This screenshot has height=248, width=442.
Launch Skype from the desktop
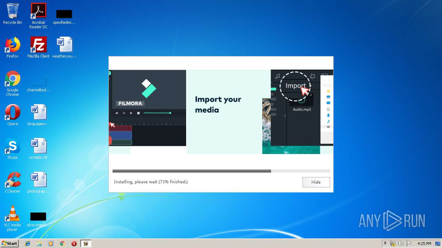coord(12,149)
